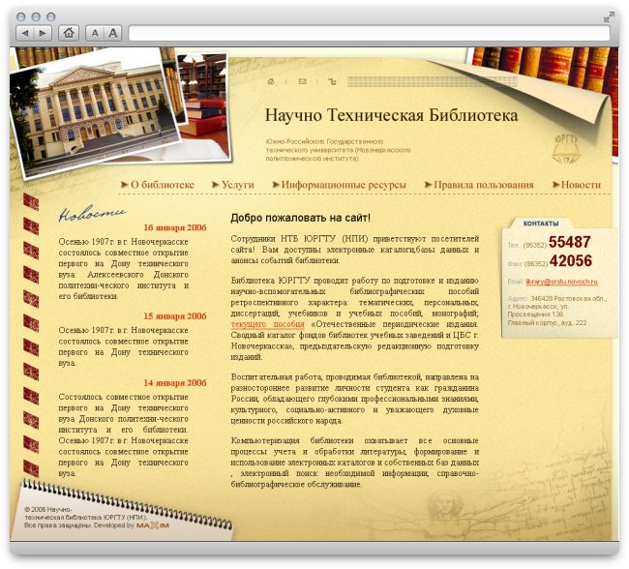
Task: Open 'Информационные ресурсы' menu item
Action: click(344, 185)
